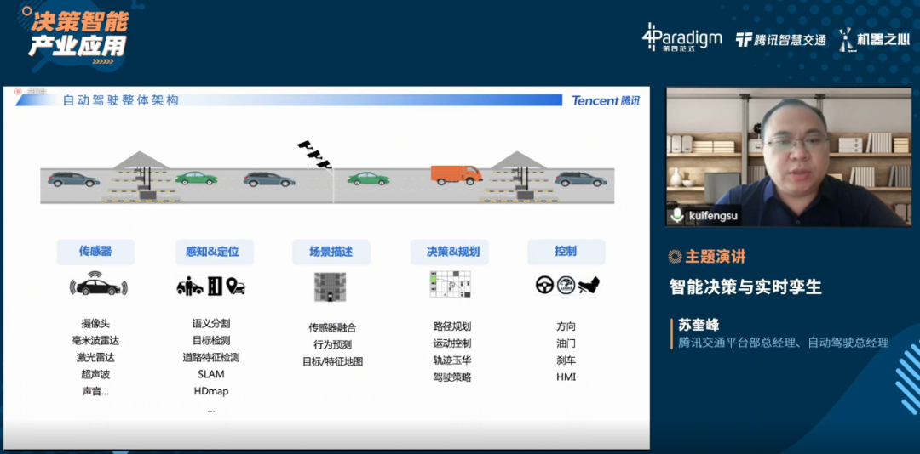The image size is (920, 454).
Task: Click the steering wheel icon under 控制
Action: [544, 286]
